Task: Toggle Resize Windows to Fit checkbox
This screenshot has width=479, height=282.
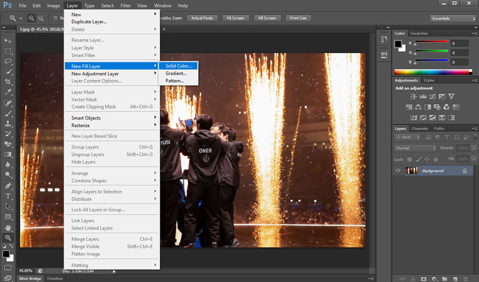Action: click(55, 18)
